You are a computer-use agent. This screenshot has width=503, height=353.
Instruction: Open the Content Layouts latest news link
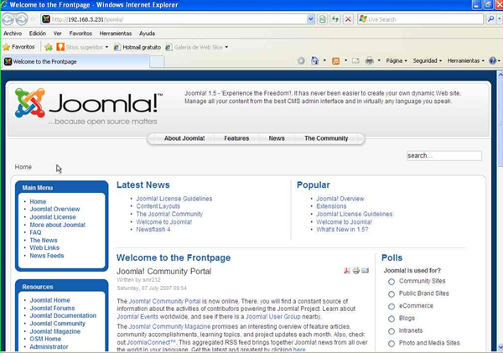coord(158,206)
